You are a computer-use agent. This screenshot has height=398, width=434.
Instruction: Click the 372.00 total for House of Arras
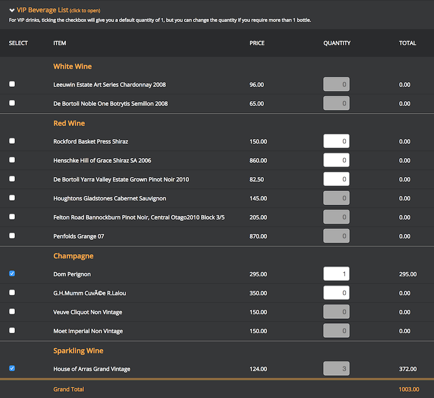click(x=407, y=369)
